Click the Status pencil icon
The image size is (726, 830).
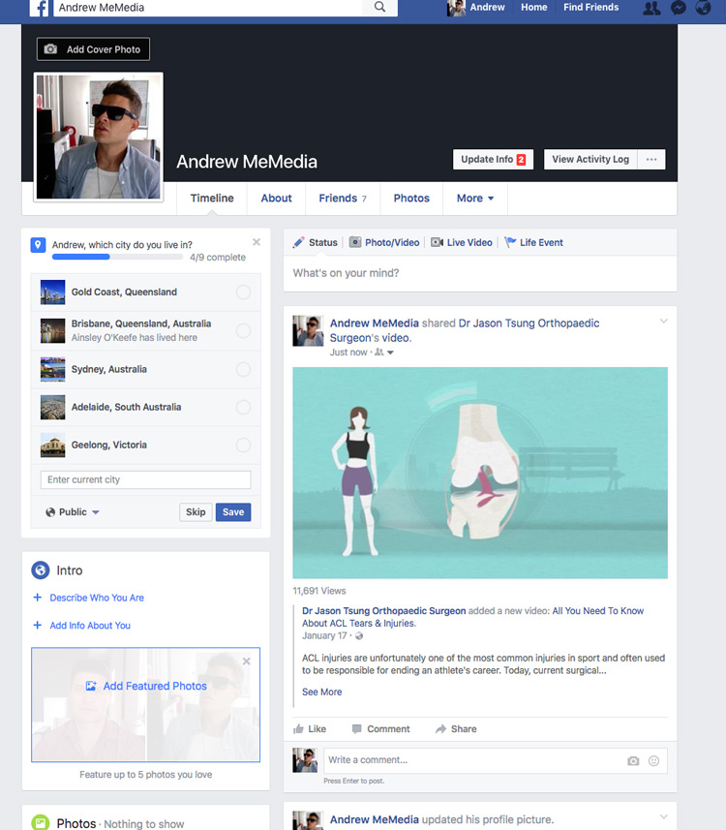(298, 242)
